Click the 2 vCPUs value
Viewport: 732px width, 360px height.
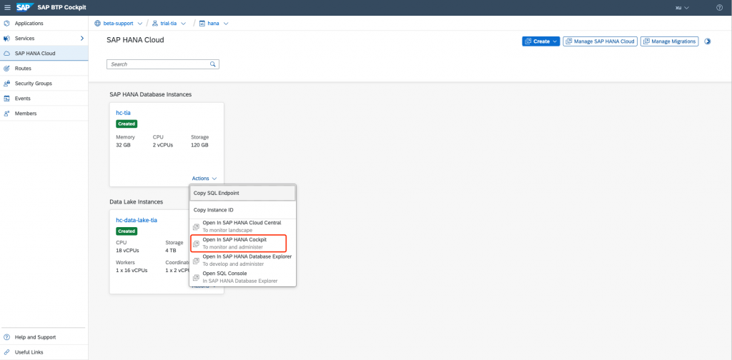163,145
